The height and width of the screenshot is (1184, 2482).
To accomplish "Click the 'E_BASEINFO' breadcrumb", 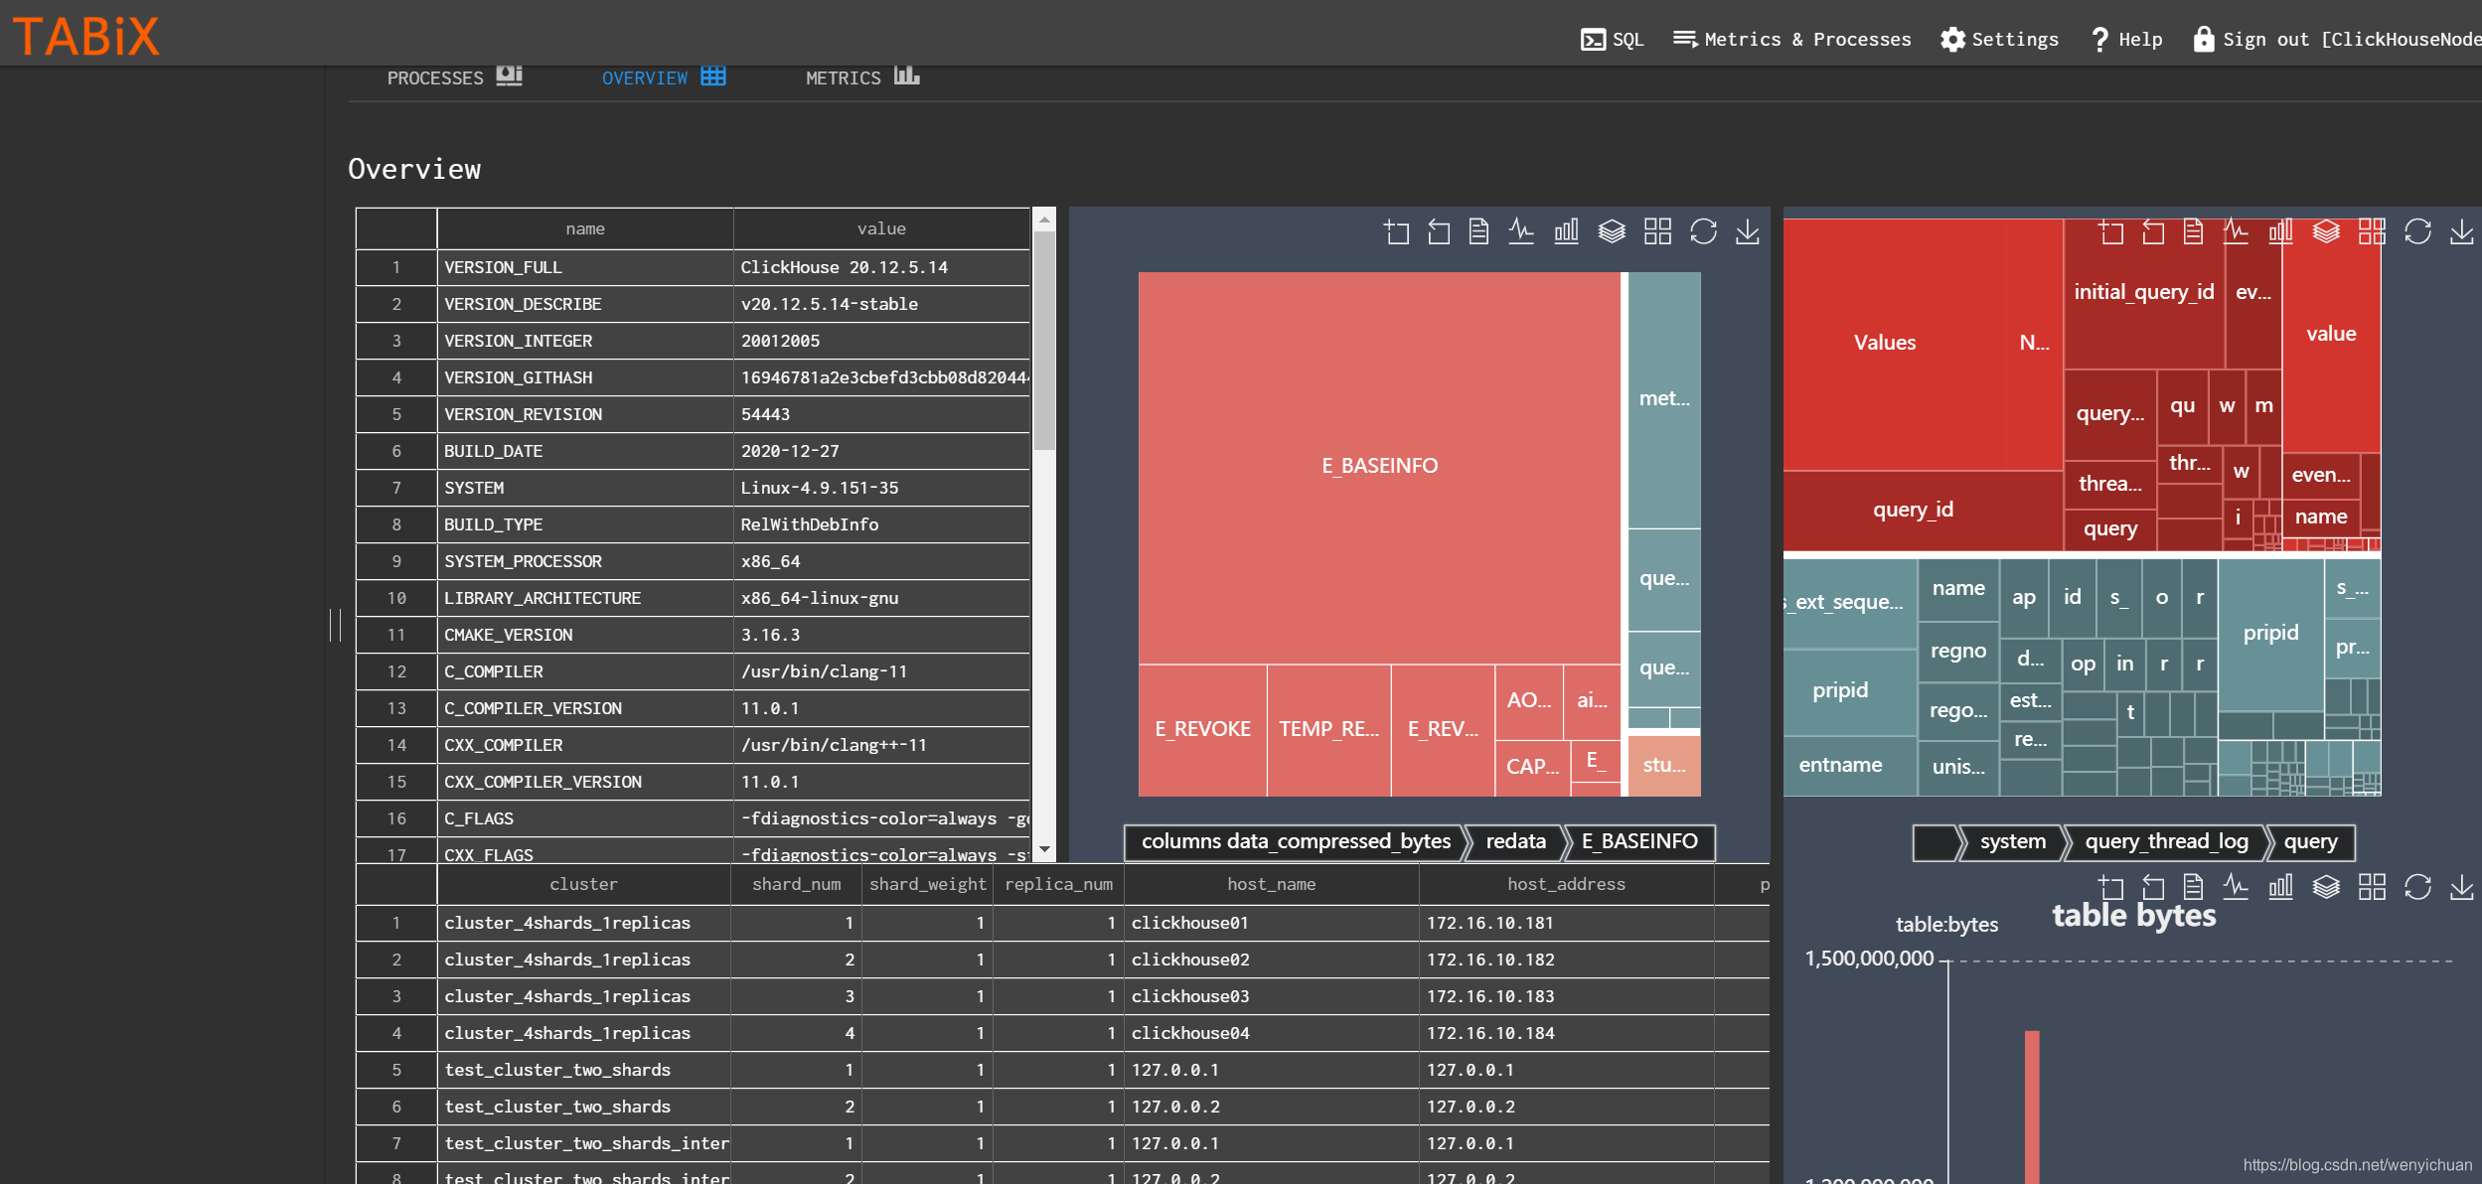I will click(1639, 841).
